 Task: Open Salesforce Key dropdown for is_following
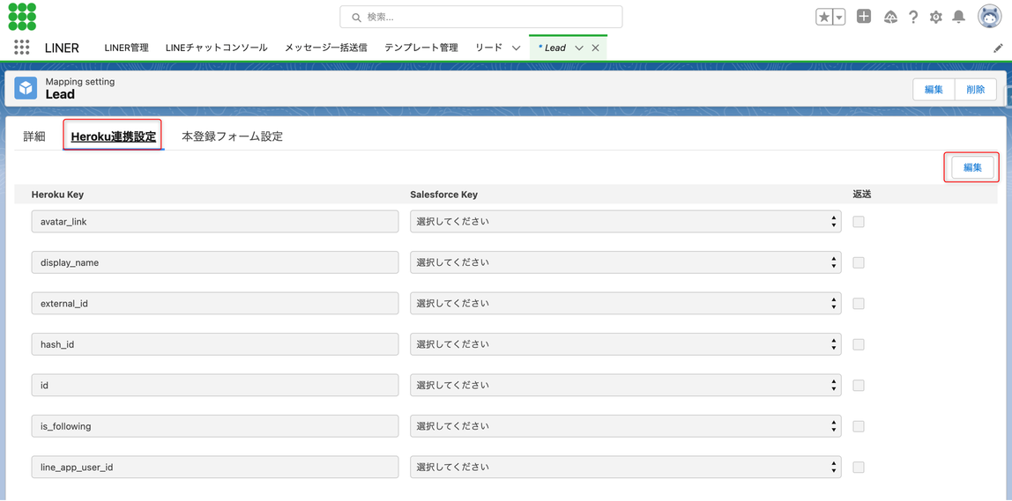tap(625, 426)
